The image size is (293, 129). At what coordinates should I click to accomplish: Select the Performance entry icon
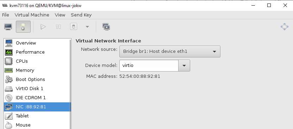8,52
